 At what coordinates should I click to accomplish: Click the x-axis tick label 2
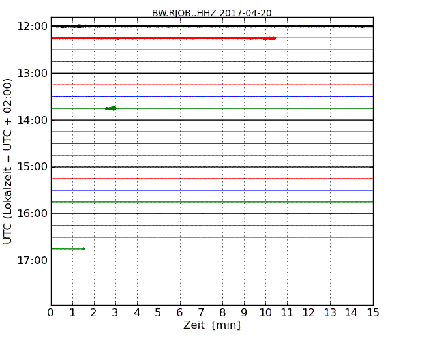(x=93, y=313)
